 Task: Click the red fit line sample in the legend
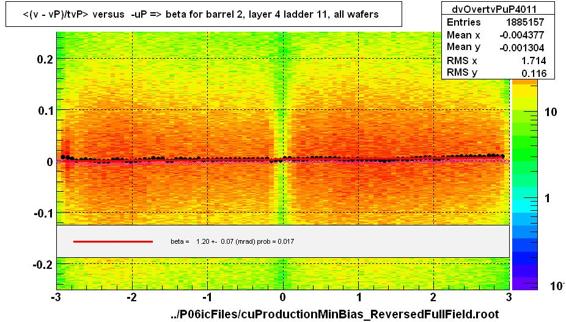[x=113, y=241]
